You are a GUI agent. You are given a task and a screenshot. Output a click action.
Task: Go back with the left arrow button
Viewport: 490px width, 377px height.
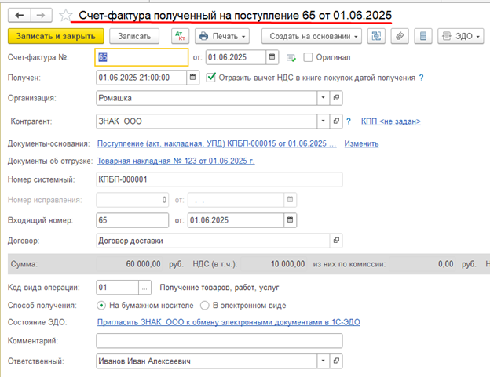(x=19, y=15)
